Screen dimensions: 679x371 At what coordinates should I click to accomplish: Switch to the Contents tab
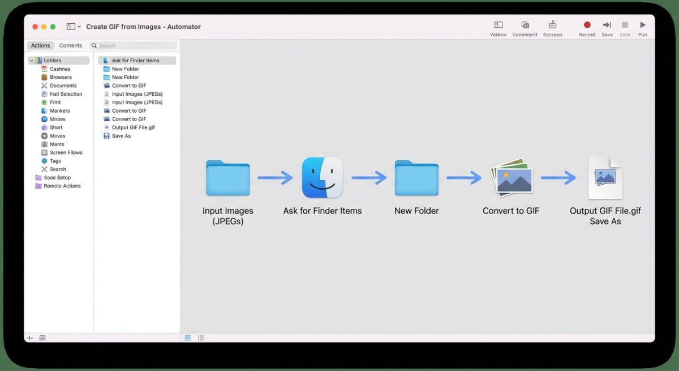(x=71, y=45)
